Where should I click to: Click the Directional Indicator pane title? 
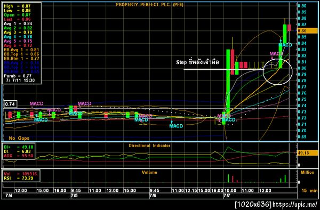[149, 146]
